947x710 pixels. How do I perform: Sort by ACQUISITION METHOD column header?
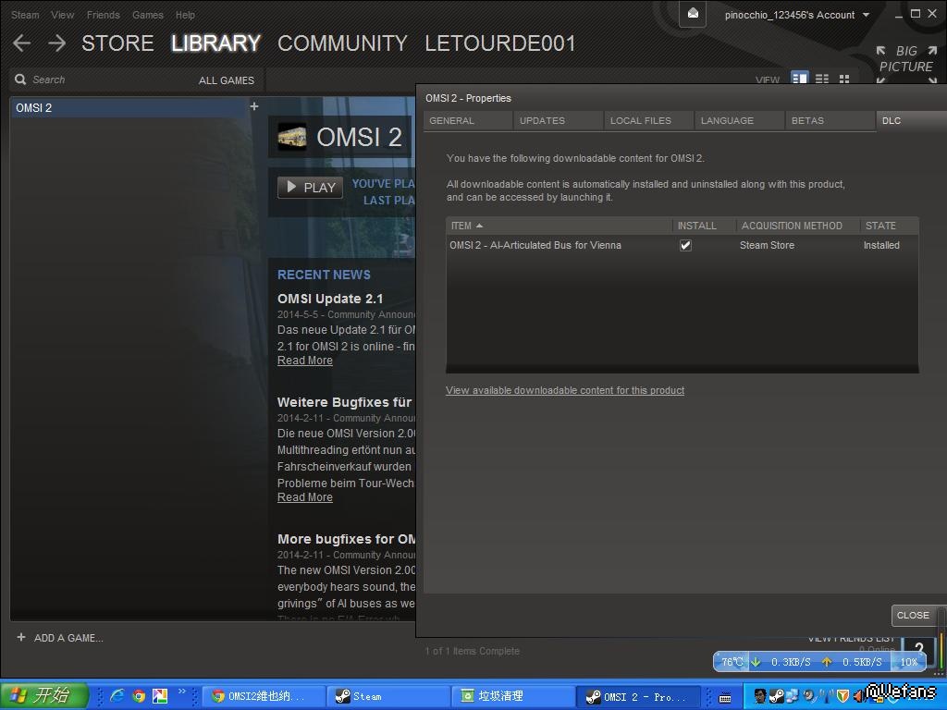tap(798, 226)
